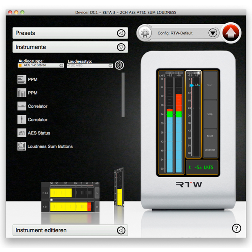Click the "Loudness Sum Buttons" label

(50, 146)
